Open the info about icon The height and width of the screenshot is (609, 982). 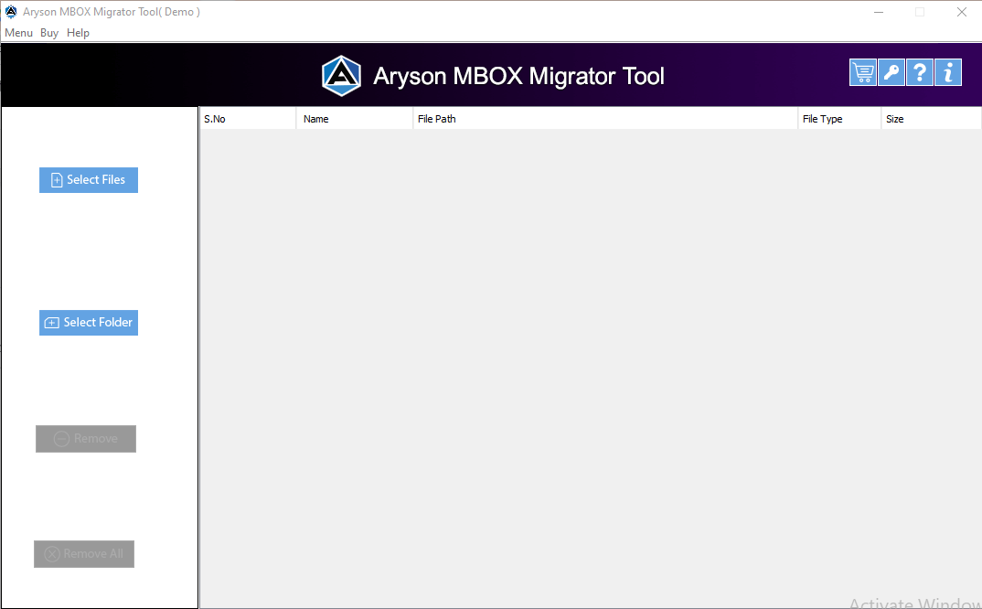click(x=948, y=72)
